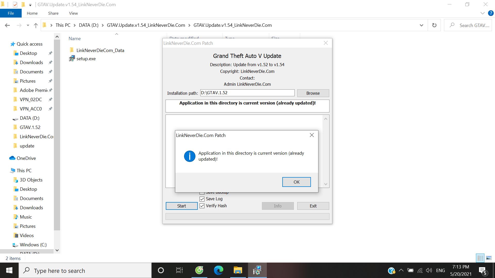
Task: Toggle the Save Log checkbox
Action: point(202,199)
